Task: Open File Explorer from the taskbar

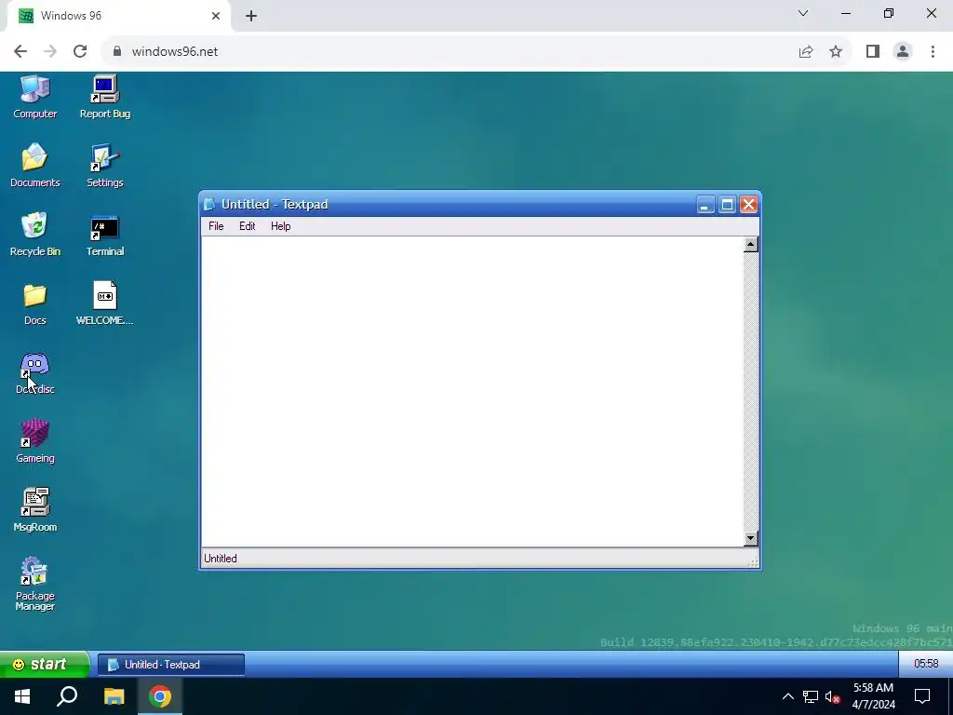Action: [114, 696]
